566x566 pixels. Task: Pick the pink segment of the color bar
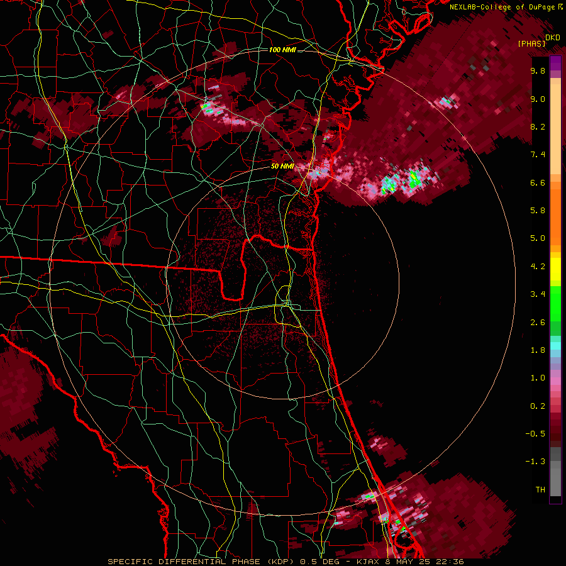[555, 381]
